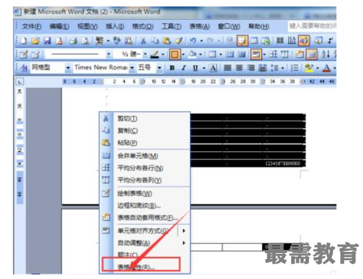
Task: Click the Draw Table pencil icon in tables toolbar
Action: [23, 54]
